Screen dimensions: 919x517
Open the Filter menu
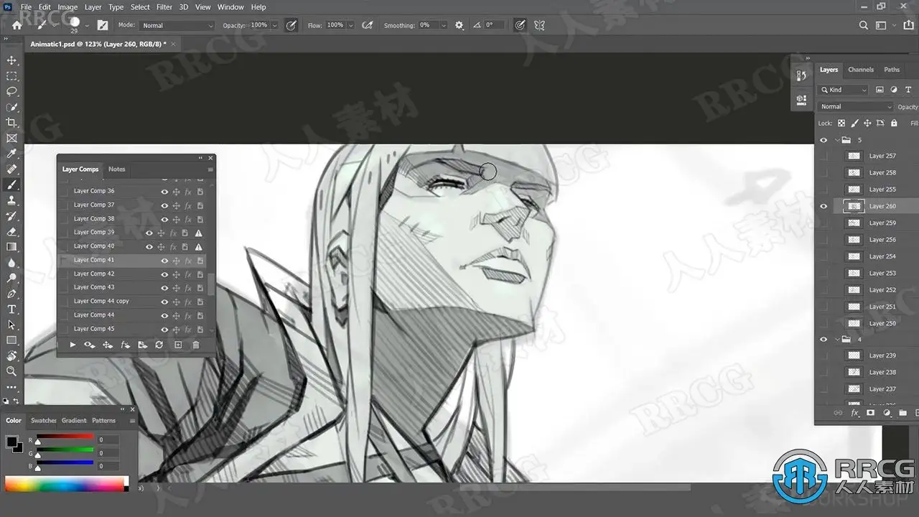click(164, 7)
